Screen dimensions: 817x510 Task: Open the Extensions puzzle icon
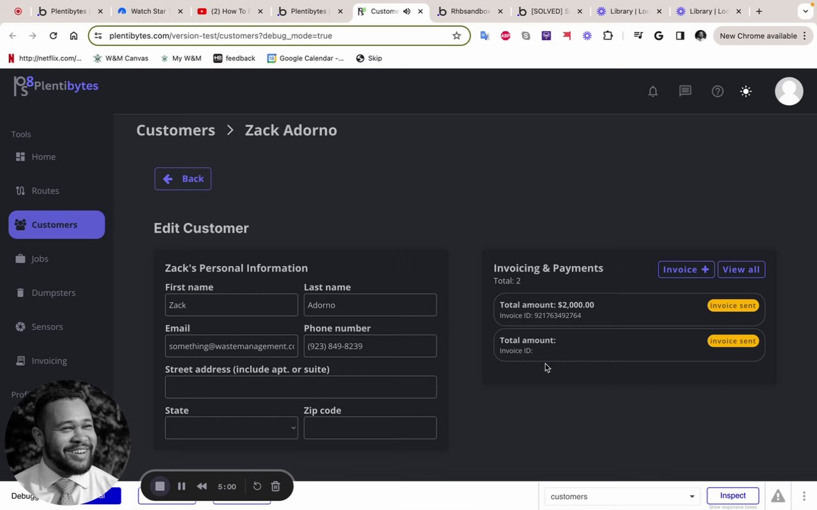tap(608, 36)
